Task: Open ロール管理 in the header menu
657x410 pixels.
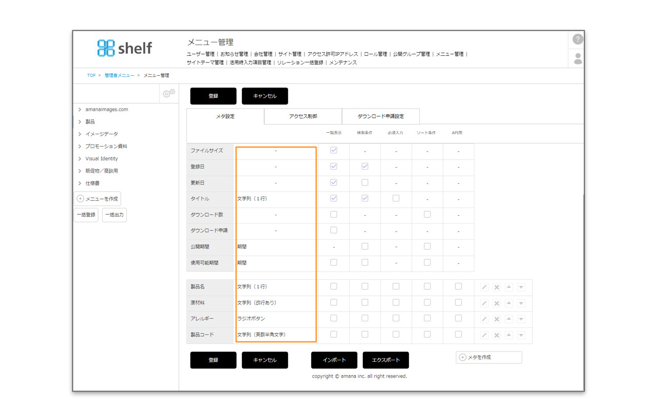Action: click(376, 54)
